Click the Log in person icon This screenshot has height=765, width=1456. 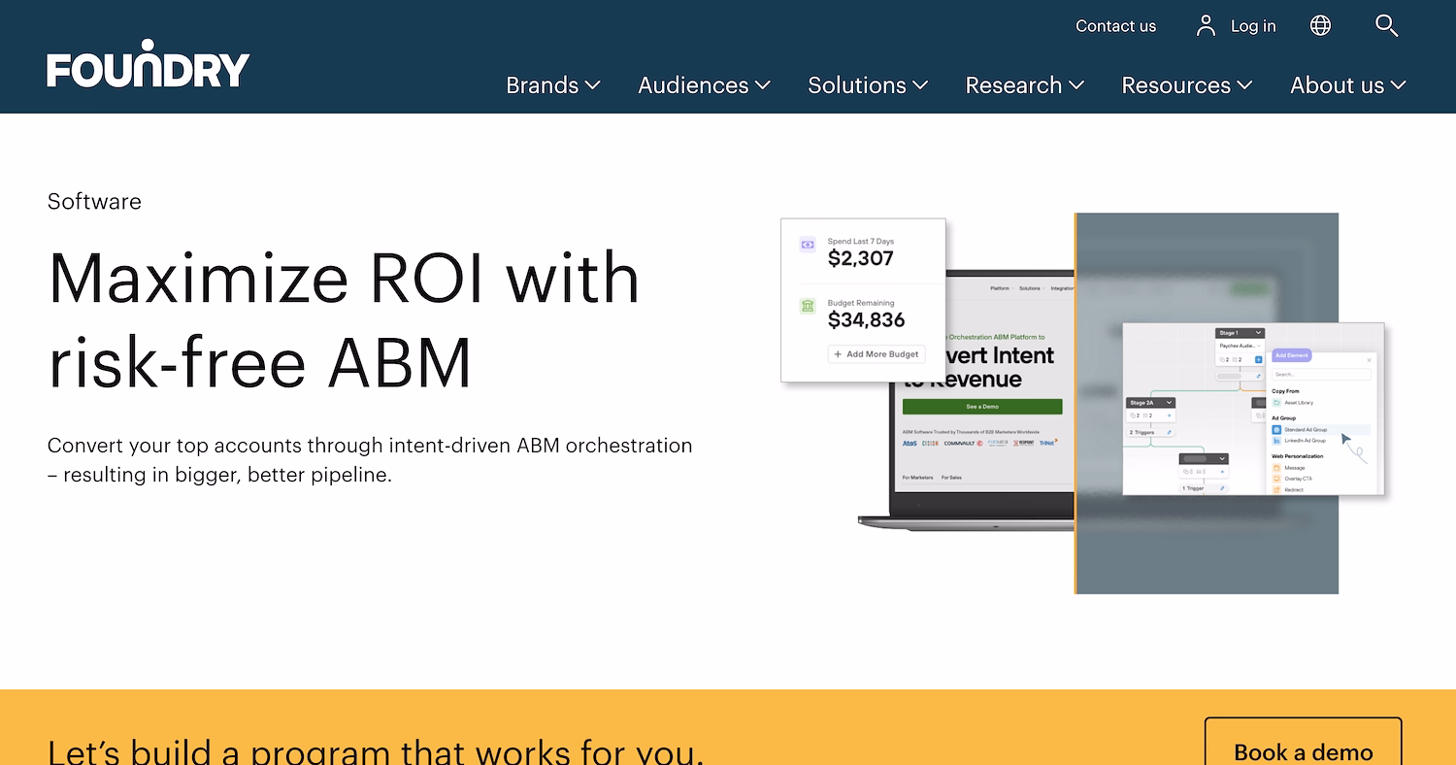click(1206, 26)
